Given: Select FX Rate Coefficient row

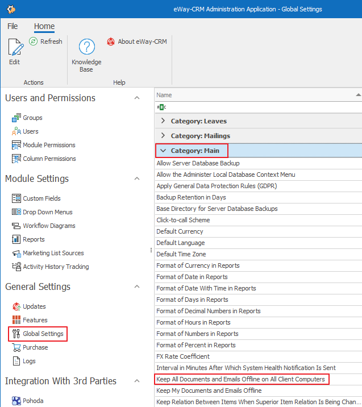Looking at the screenshot, I should coord(259,356).
